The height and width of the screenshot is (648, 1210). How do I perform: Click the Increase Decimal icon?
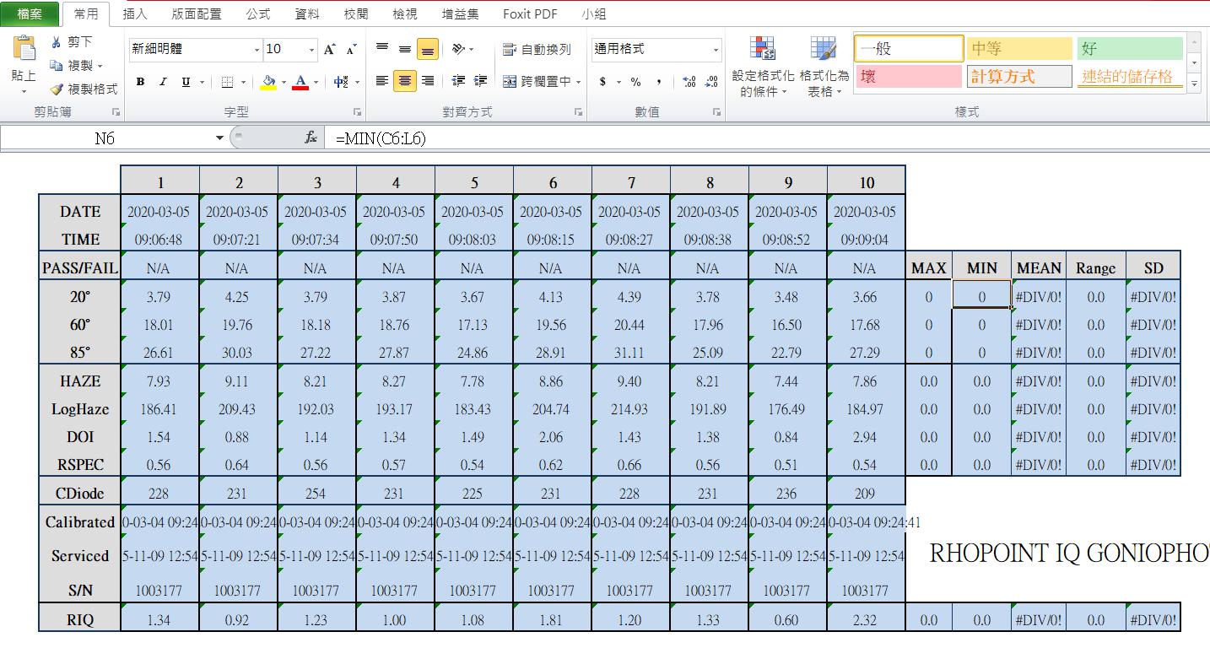689,82
